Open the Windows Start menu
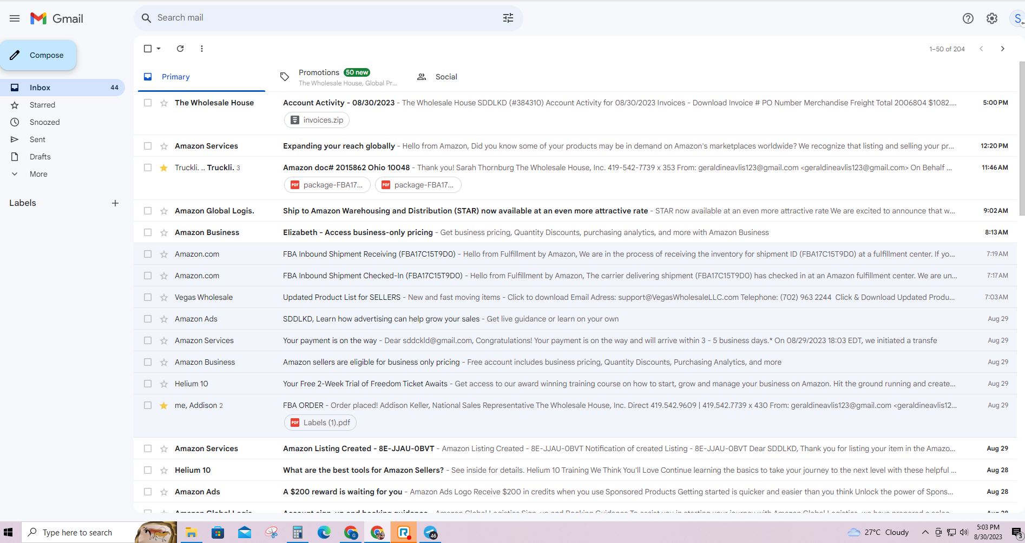 coord(8,533)
